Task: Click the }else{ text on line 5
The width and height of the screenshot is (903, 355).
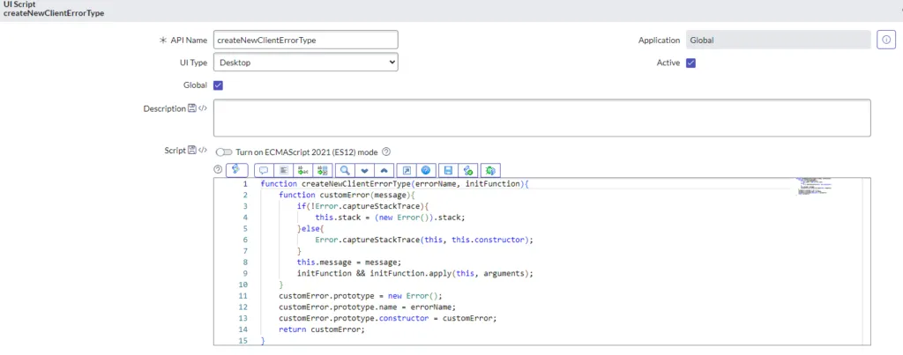Action: point(310,228)
